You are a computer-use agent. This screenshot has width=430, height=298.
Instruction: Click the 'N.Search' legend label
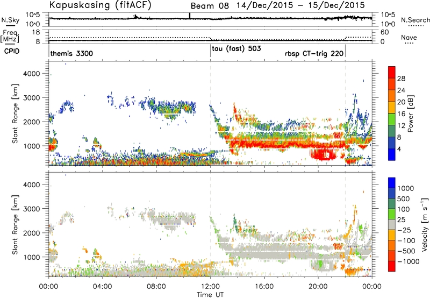coord(415,20)
